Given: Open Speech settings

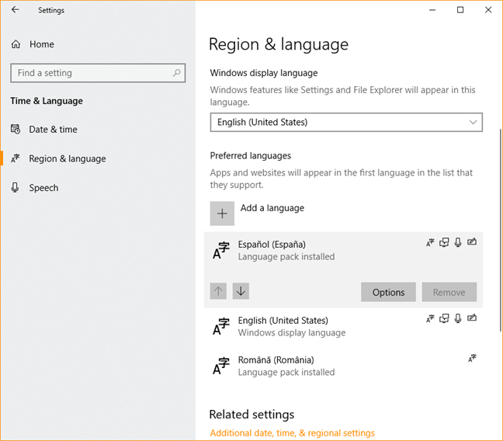Looking at the screenshot, I should tap(43, 188).
